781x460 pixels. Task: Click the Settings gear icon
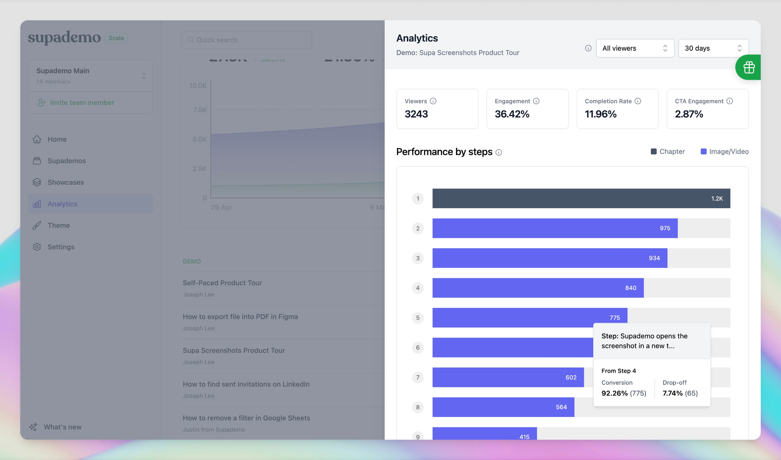[37, 247]
